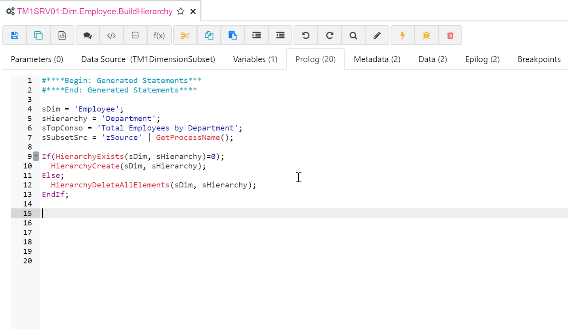568x329 pixels.
Task: Place cursor on empty line 17
Action: (x=158, y=232)
